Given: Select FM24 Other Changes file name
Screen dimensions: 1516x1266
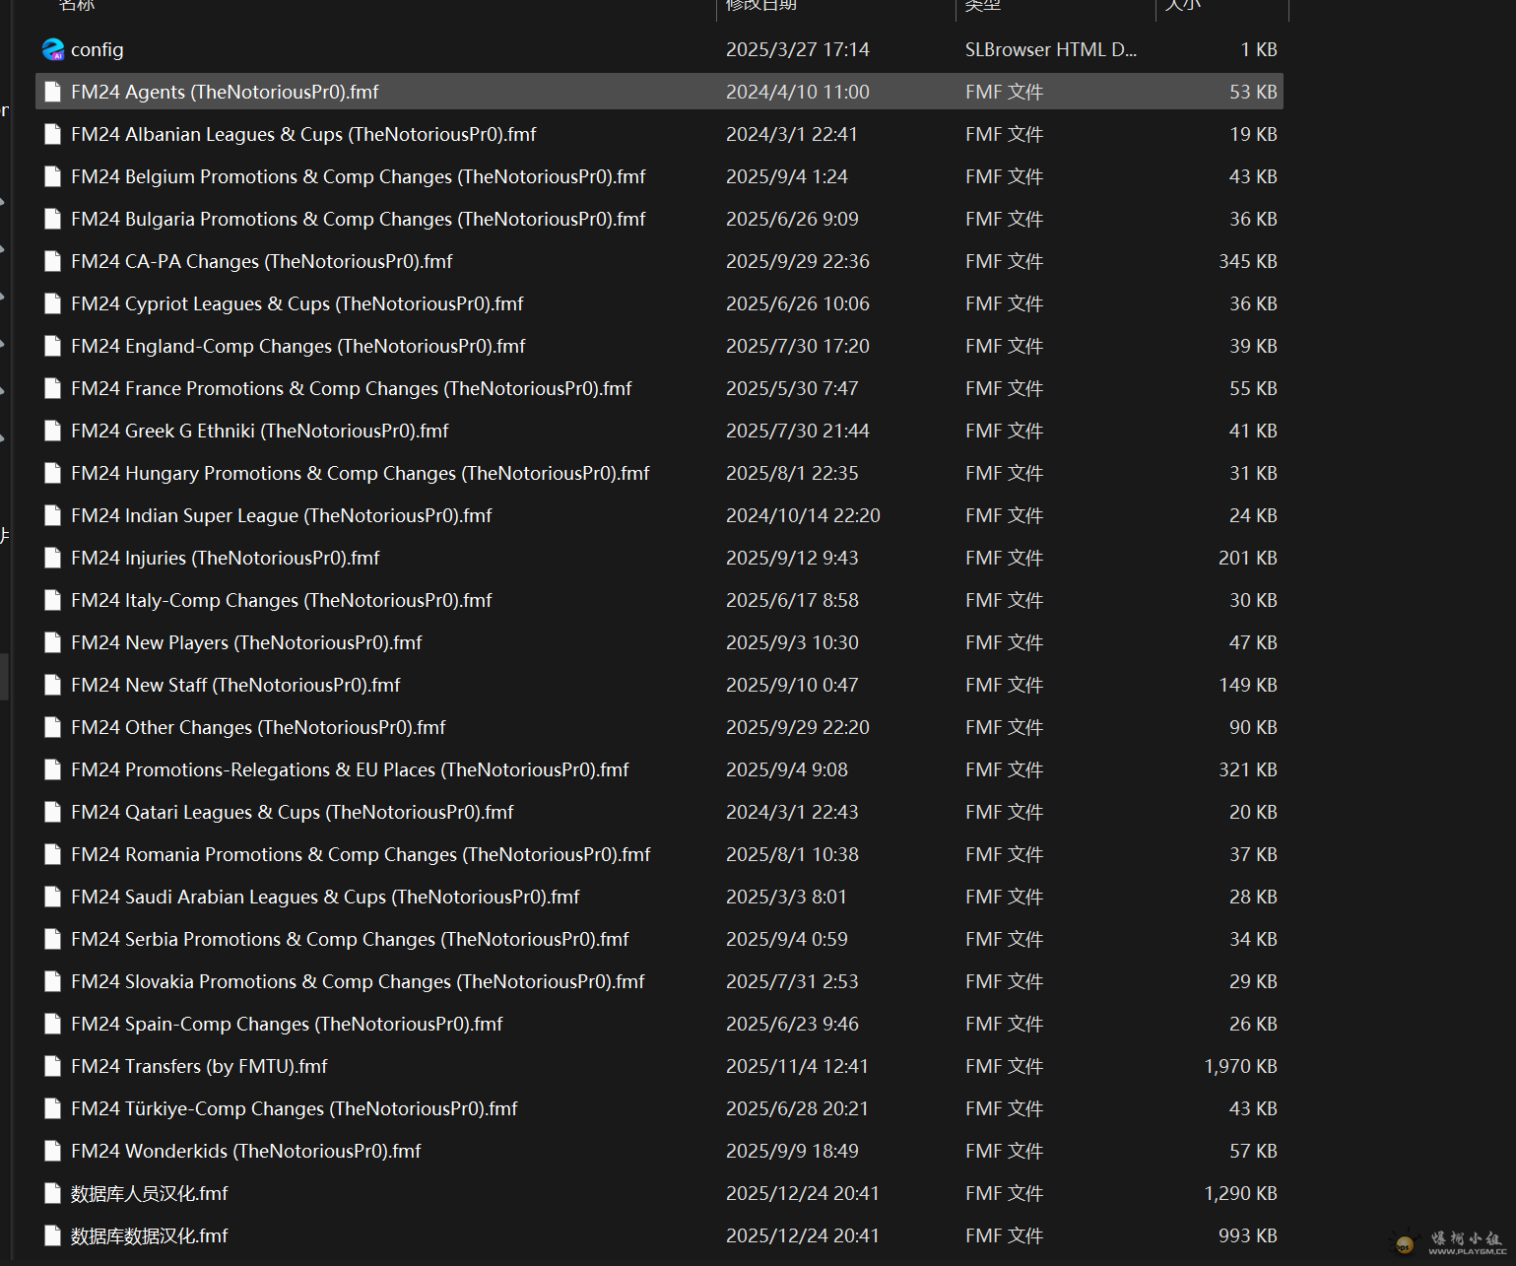Looking at the screenshot, I should [258, 727].
